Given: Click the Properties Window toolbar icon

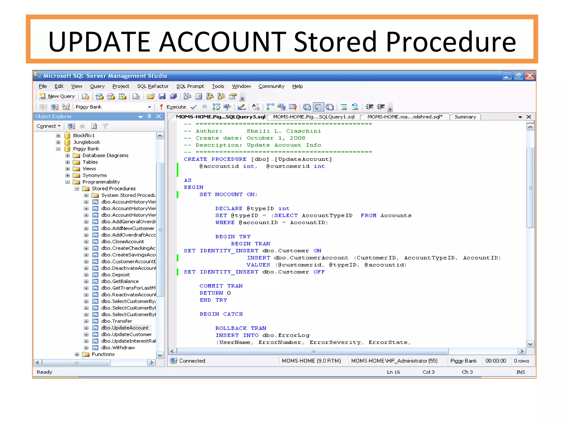Looking at the screenshot, I should [x=233, y=96].
